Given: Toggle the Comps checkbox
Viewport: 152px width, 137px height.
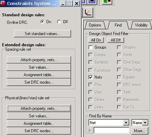Looking at the screenshot, I should [90, 55].
